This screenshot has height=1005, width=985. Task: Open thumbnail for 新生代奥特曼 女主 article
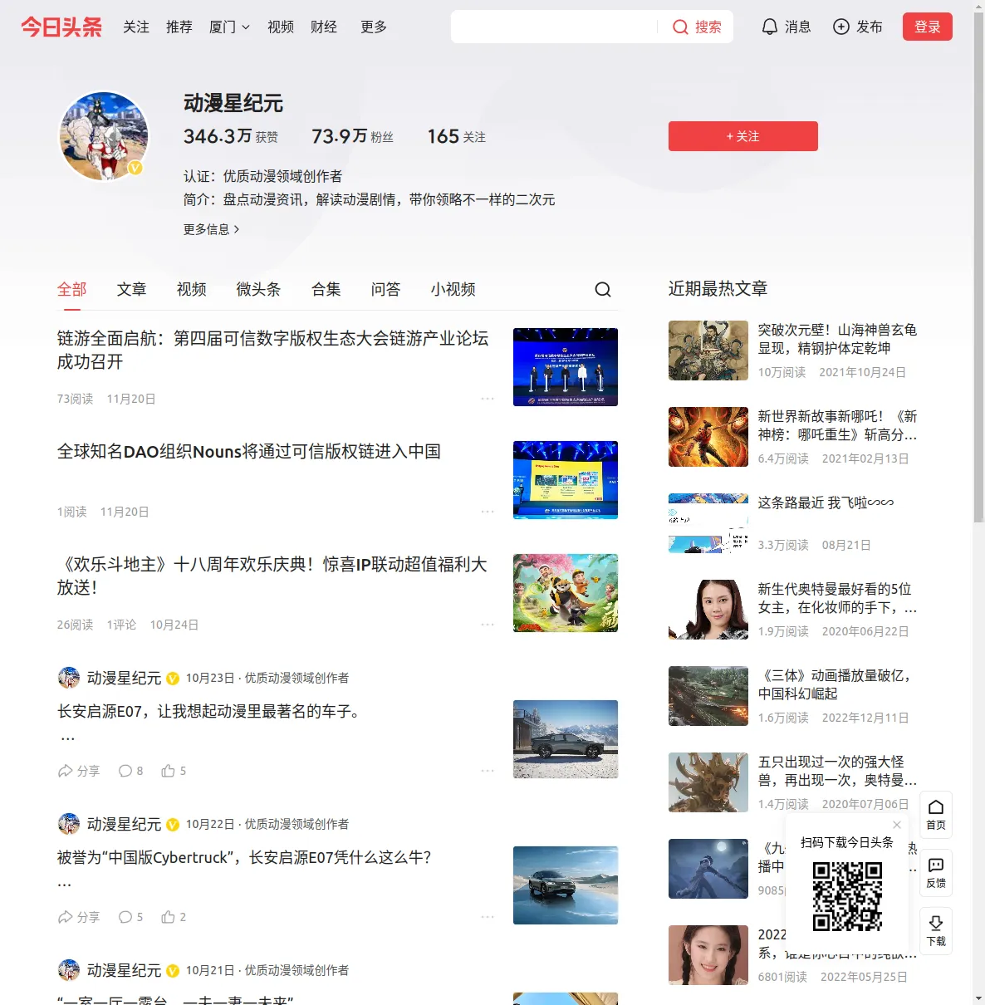click(708, 610)
